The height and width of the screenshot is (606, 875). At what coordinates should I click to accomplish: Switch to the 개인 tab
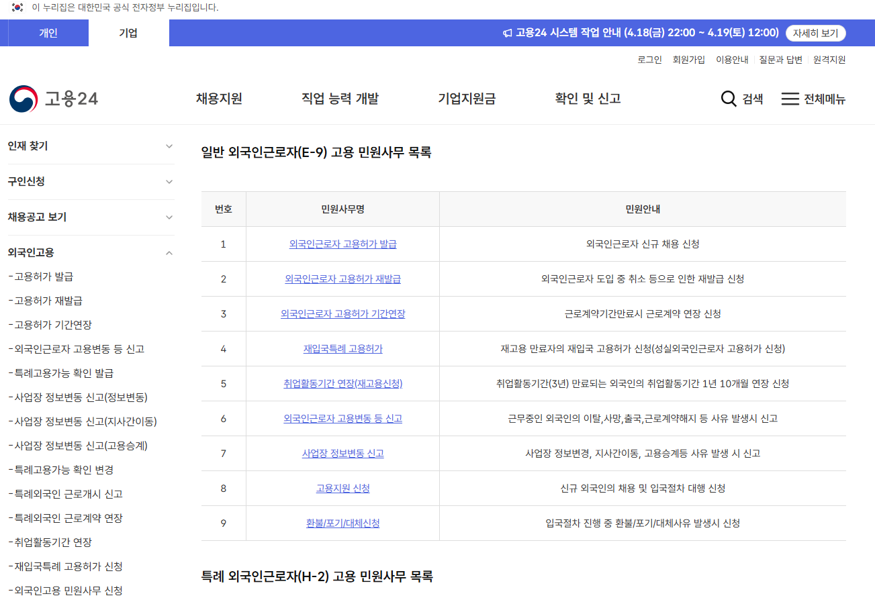tap(48, 33)
